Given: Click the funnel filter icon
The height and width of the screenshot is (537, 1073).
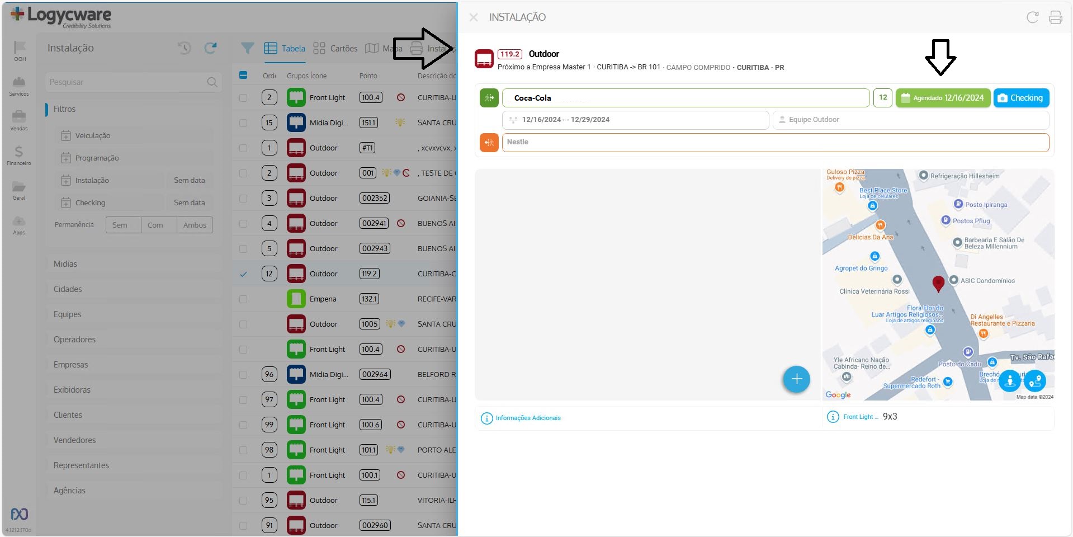Looking at the screenshot, I should click(x=247, y=48).
